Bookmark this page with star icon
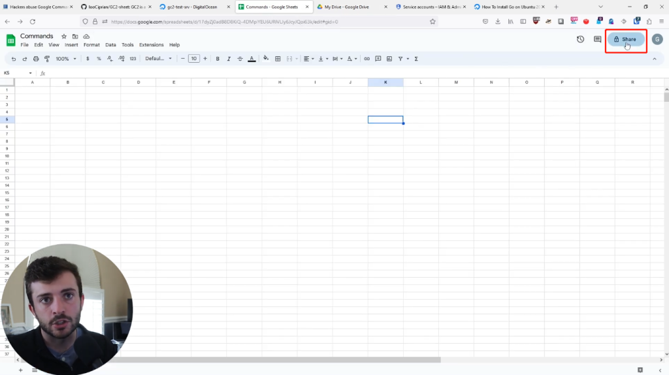 pos(432,22)
